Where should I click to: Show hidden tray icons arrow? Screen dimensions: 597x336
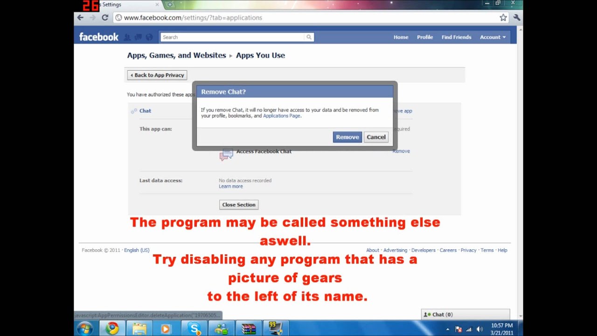(x=448, y=329)
